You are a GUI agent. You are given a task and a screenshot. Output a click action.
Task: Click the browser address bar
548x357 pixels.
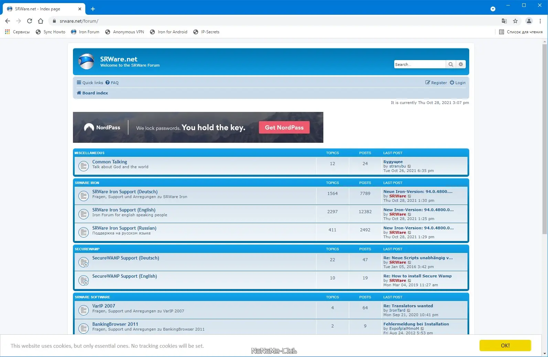click(275, 21)
